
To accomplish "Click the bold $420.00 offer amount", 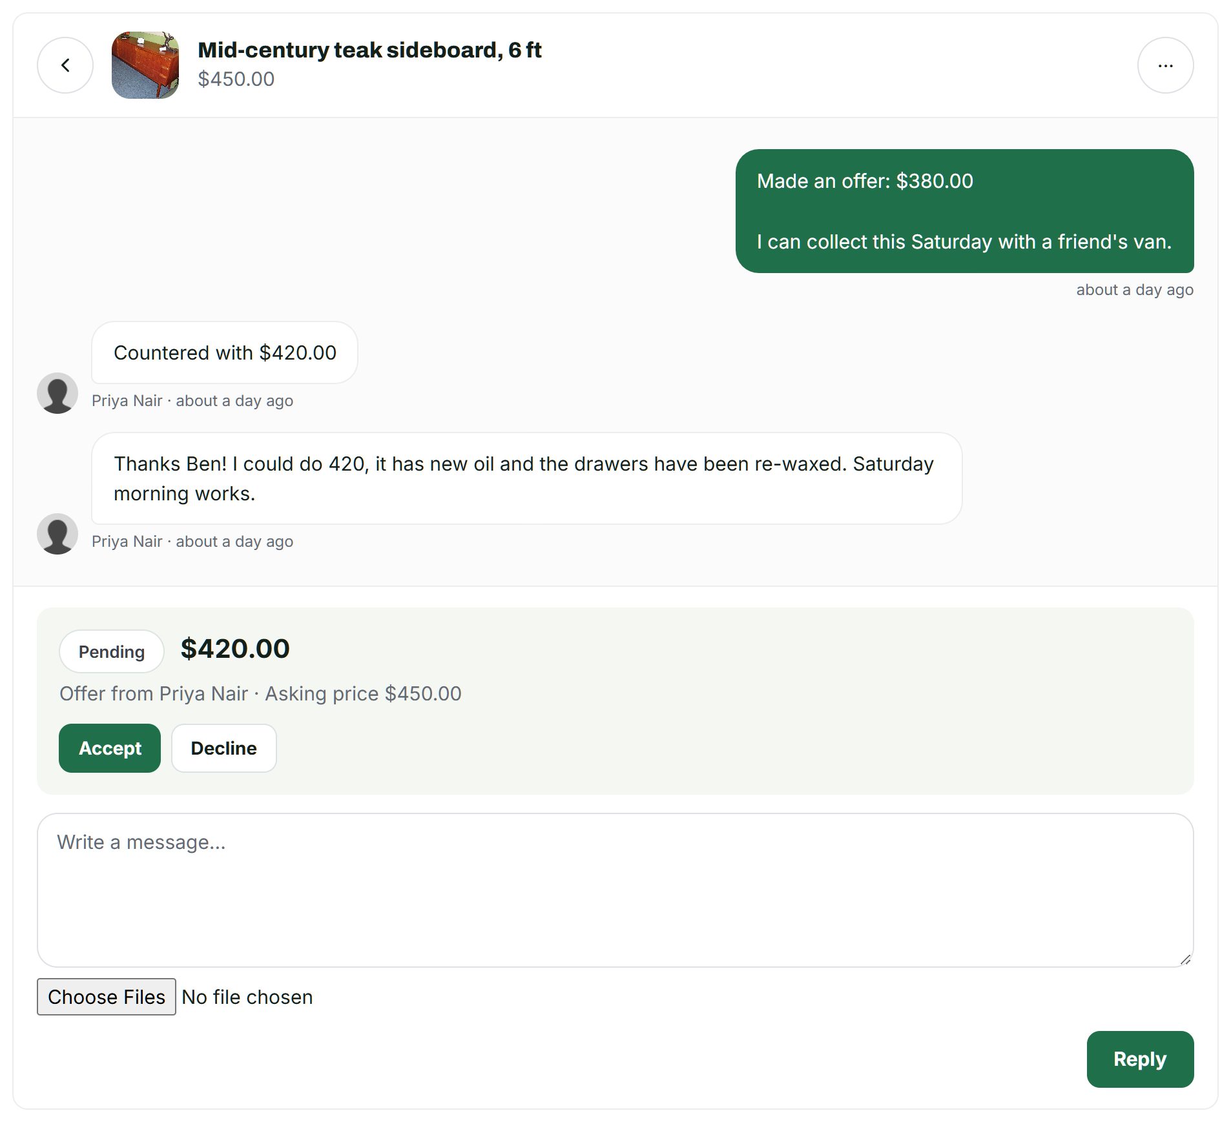I will point(235,649).
